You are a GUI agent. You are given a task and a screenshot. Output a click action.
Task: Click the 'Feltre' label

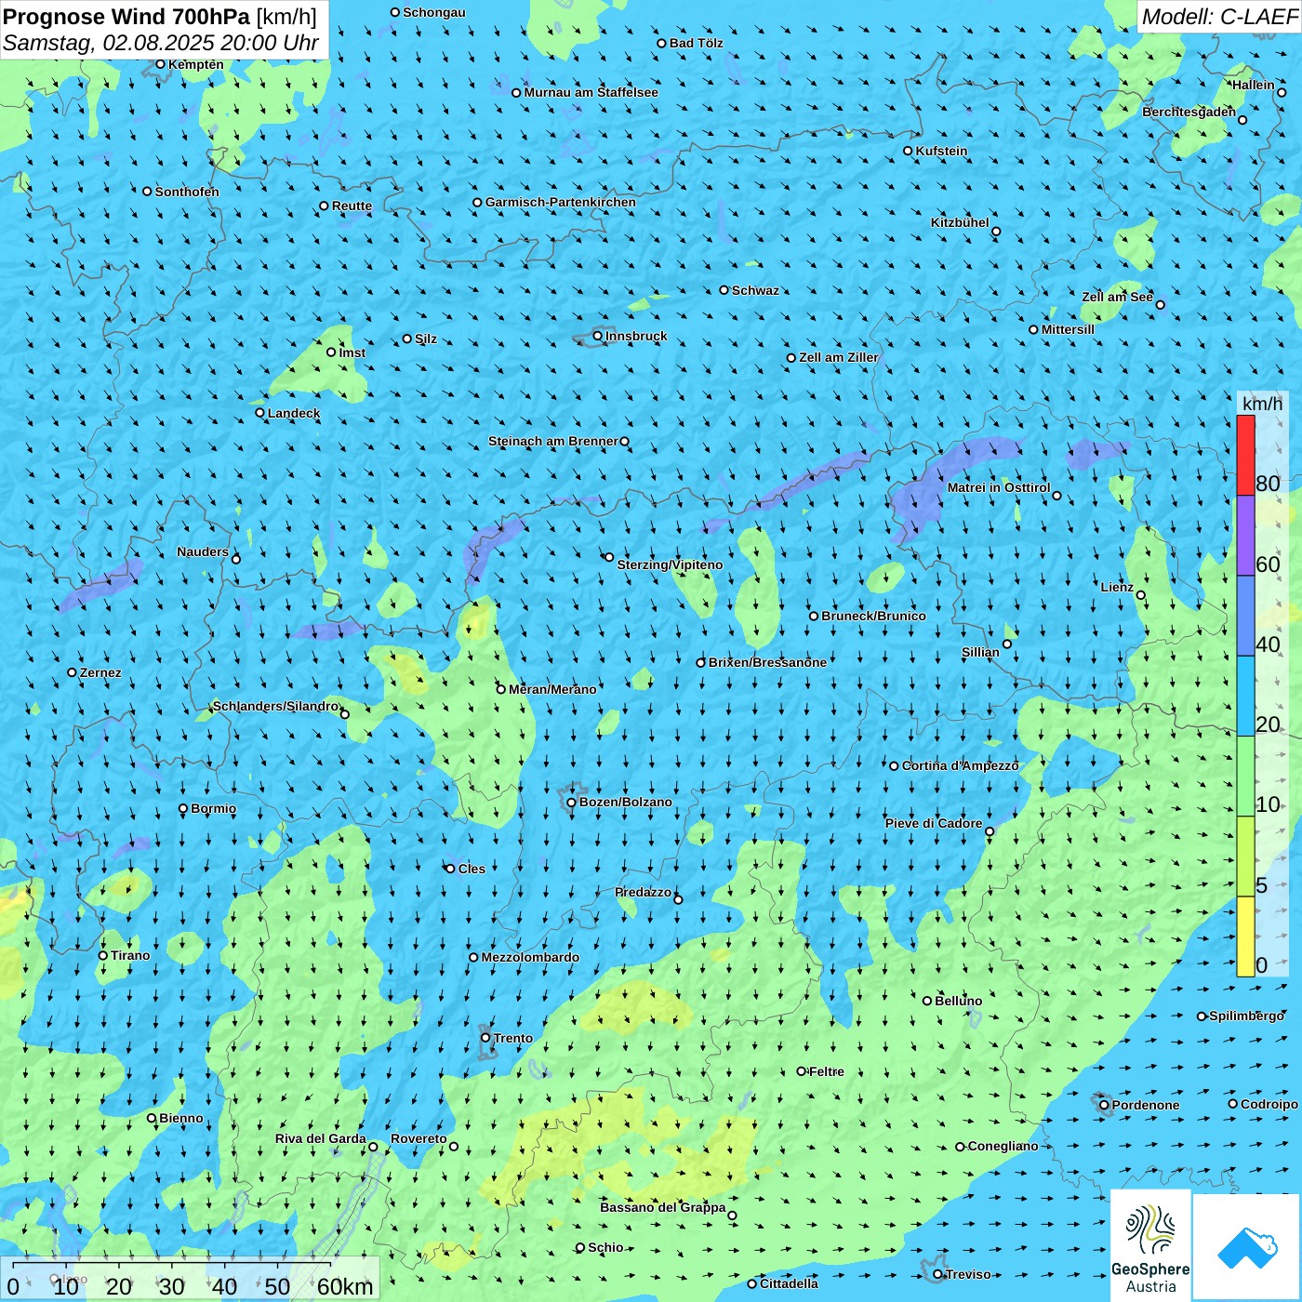tap(827, 1071)
